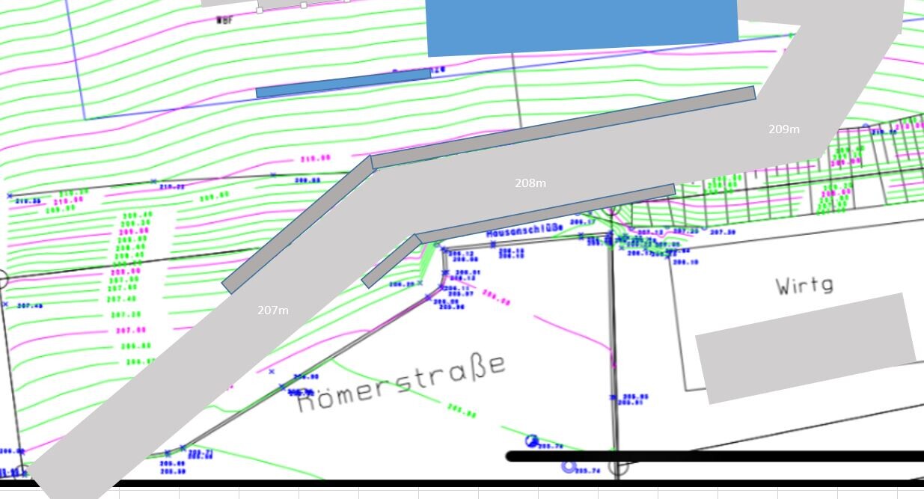Select the thick black line at bottom right
924x499 pixels.
pyautogui.click(x=715, y=456)
